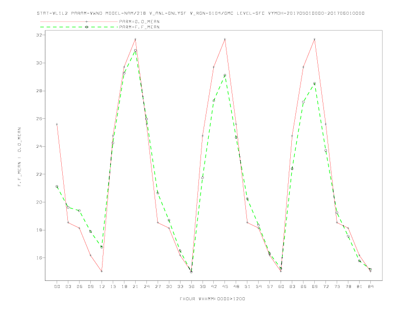Viewport: 404px width, 312px height.
Task: Select the red plus marker at hour 66
Action: 304,67
